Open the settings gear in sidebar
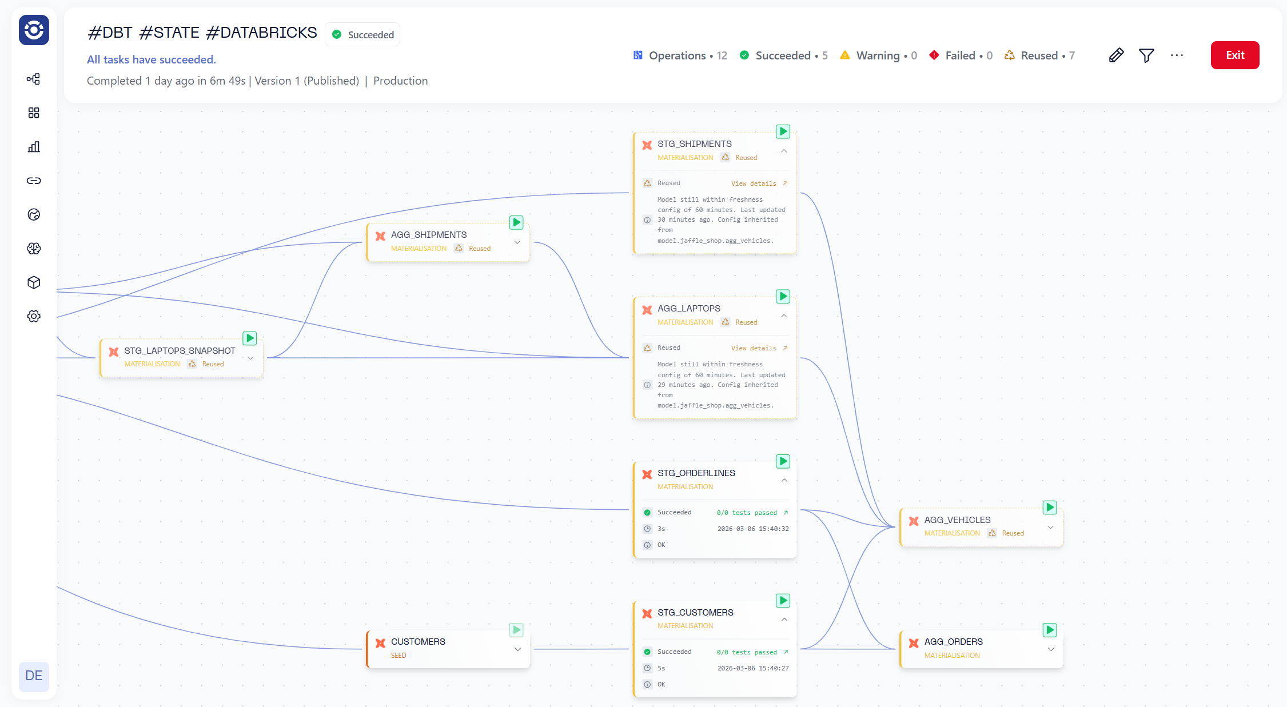Viewport: 1287px width, 707px height. (34, 316)
